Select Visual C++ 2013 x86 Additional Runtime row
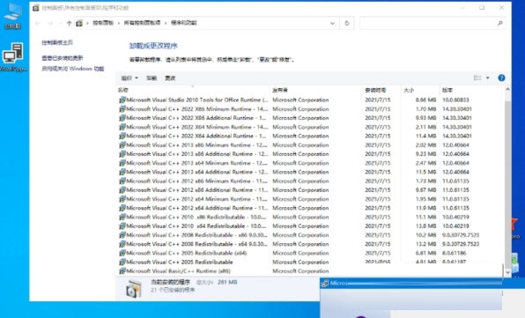The height and width of the screenshot is (318, 525). pos(310,154)
